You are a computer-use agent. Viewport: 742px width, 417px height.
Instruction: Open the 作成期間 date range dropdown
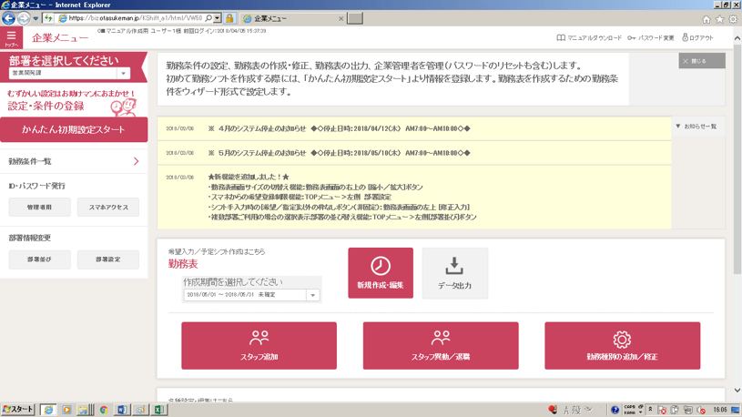tap(312, 295)
